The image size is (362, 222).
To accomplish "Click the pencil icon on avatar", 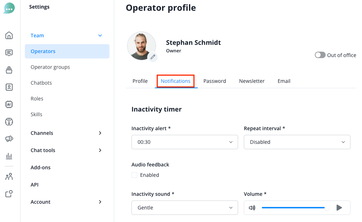I will [153, 57].
